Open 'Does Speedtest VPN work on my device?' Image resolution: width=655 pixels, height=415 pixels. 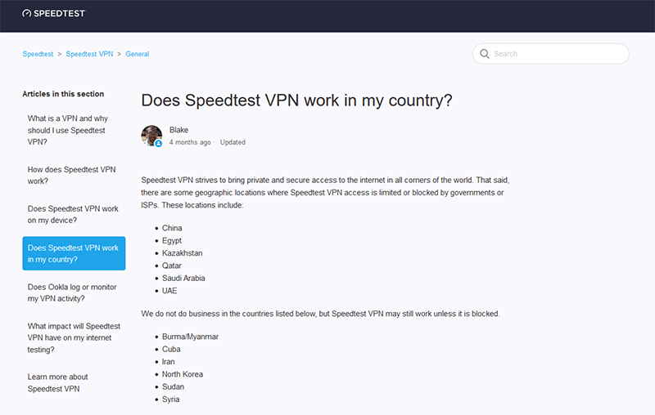click(73, 214)
